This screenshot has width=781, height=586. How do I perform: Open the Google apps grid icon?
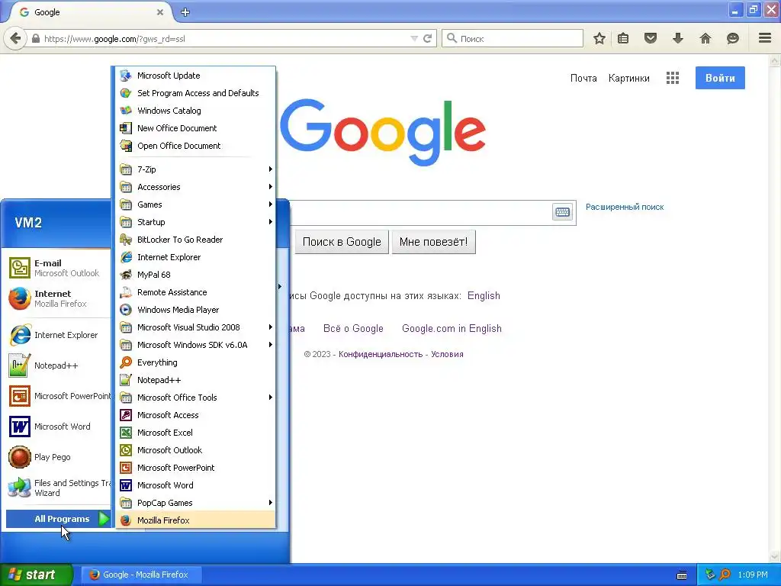click(x=673, y=78)
